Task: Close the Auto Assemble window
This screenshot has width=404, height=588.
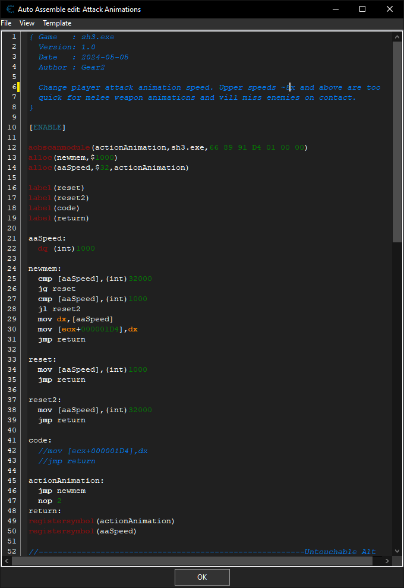Action: click(390, 10)
